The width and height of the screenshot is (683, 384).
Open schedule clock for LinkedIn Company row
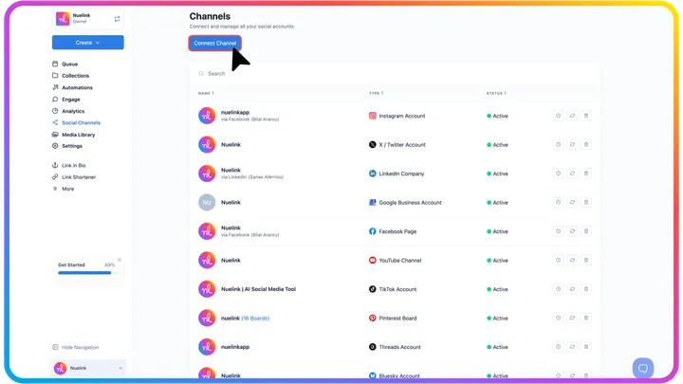click(558, 174)
